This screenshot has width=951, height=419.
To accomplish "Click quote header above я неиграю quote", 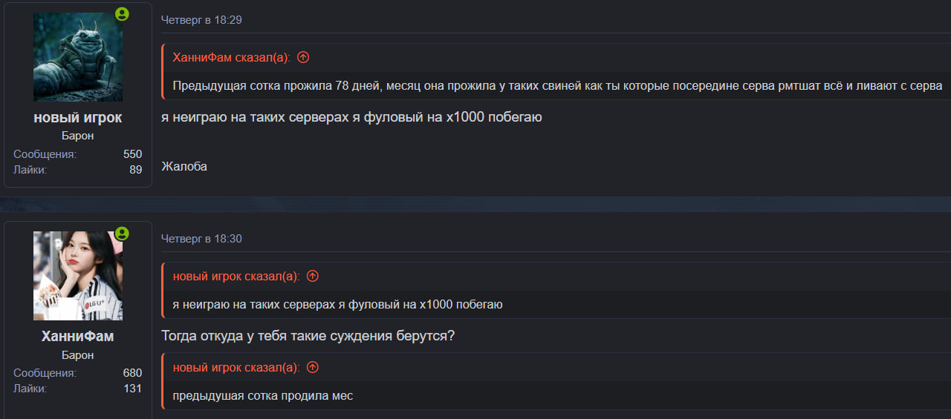I will (x=236, y=276).
